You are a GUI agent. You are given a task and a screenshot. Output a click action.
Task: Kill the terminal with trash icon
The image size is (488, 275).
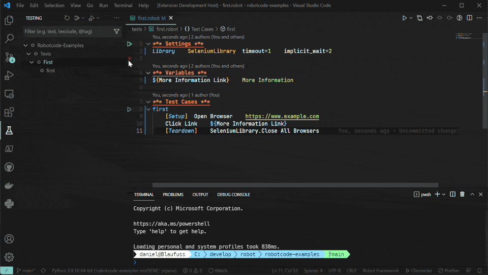(x=462, y=194)
